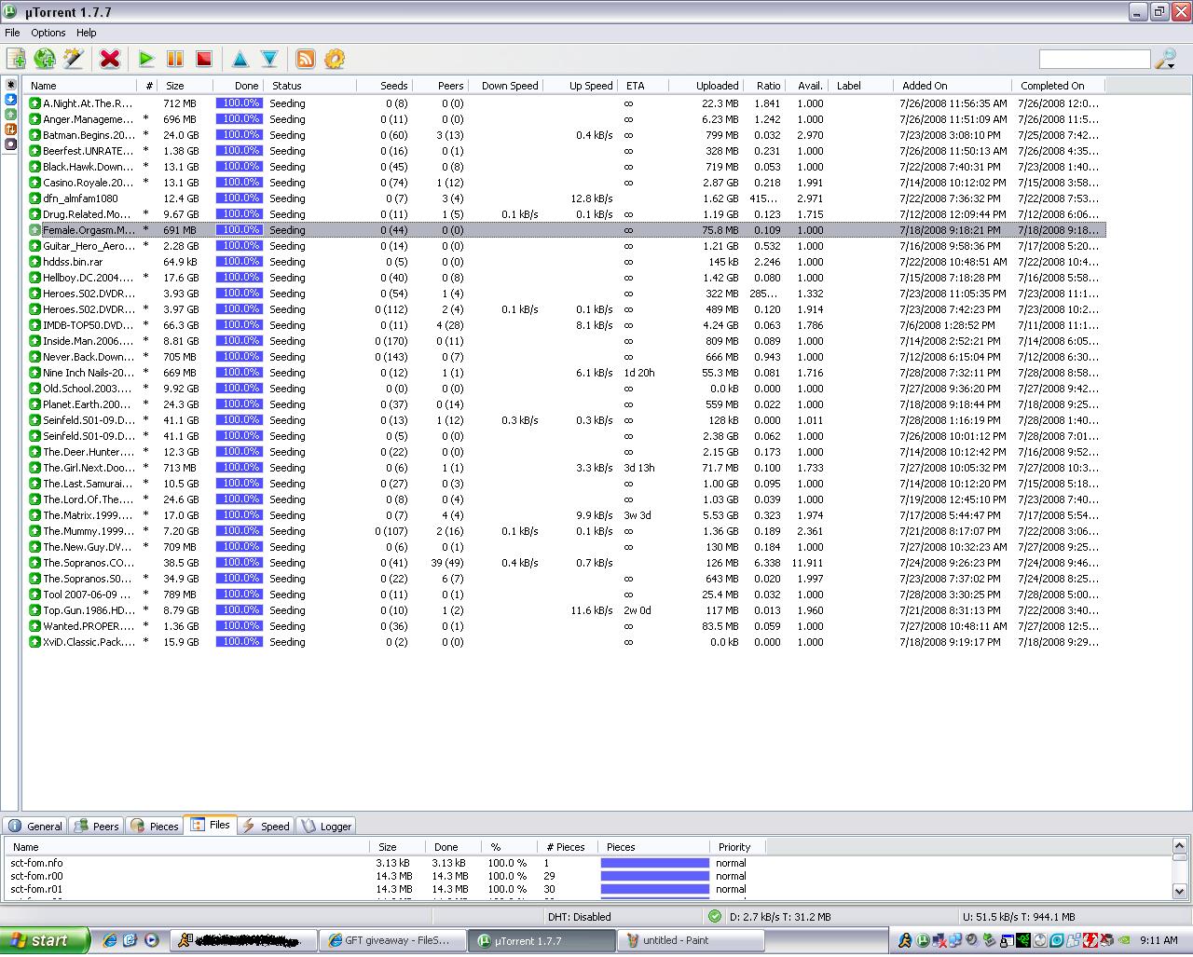The image size is (1193, 957).
Task: Pause the torrent with the orange pause icon
Action: click(x=175, y=59)
